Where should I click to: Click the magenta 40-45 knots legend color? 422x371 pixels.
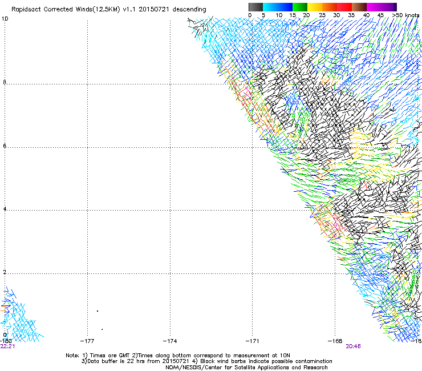pos(374,7)
